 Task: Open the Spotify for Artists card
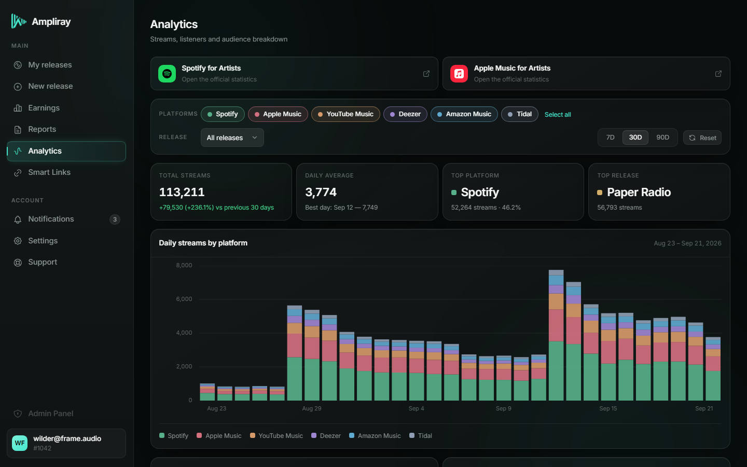(x=294, y=74)
